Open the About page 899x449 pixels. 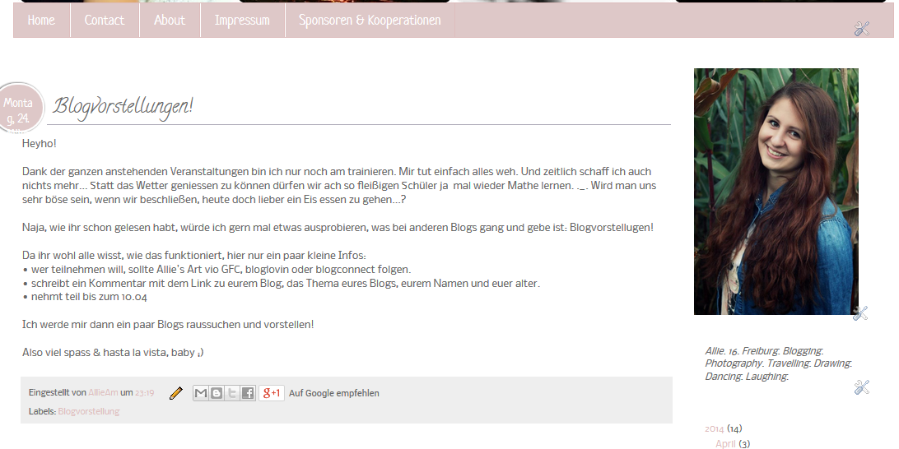170,20
